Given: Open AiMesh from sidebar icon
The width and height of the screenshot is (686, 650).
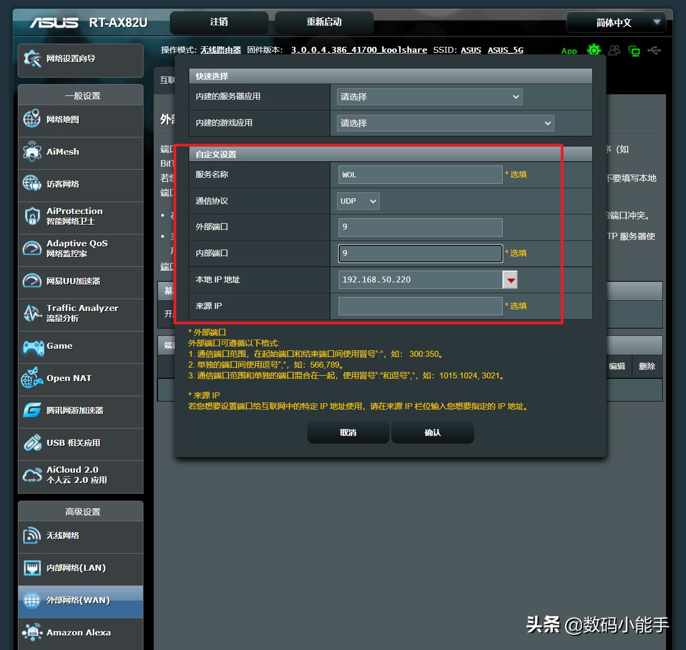Looking at the screenshot, I should [x=32, y=152].
